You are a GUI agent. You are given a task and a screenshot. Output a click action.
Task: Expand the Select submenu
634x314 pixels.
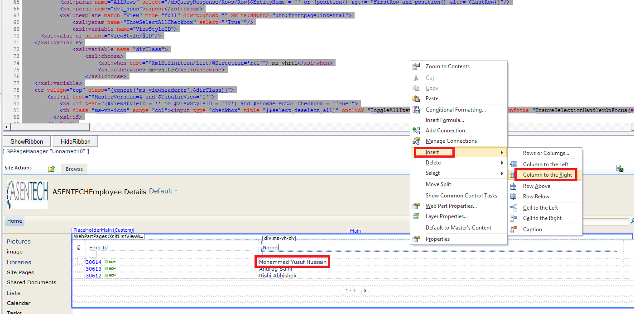tap(432, 173)
